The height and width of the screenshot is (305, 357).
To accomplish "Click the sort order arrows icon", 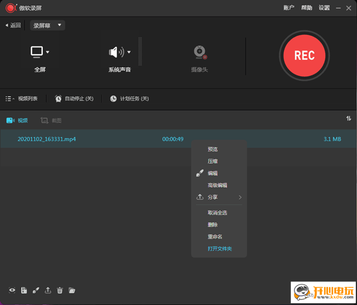I will (349, 119).
